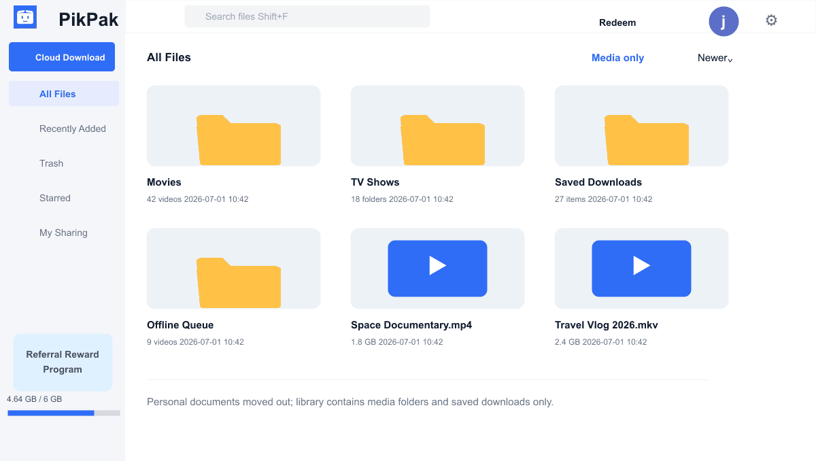The image size is (816, 461).
Task: Click the "Saved Downloads" folder name
Action: click(x=598, y=182)
